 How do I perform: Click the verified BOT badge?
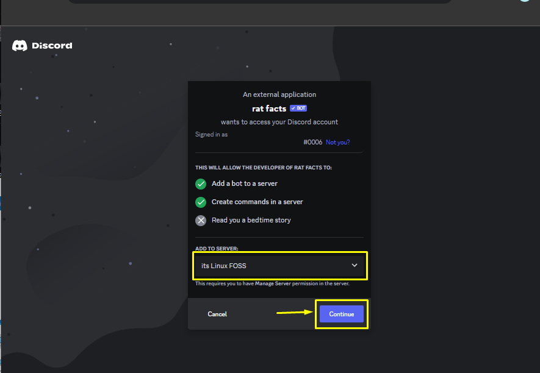pos(298,108)
